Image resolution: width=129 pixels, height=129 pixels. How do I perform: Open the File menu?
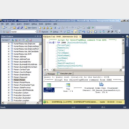pos(2,24)
